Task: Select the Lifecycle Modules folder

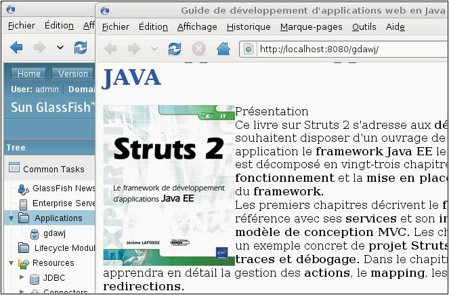Action: click(64, 248)
